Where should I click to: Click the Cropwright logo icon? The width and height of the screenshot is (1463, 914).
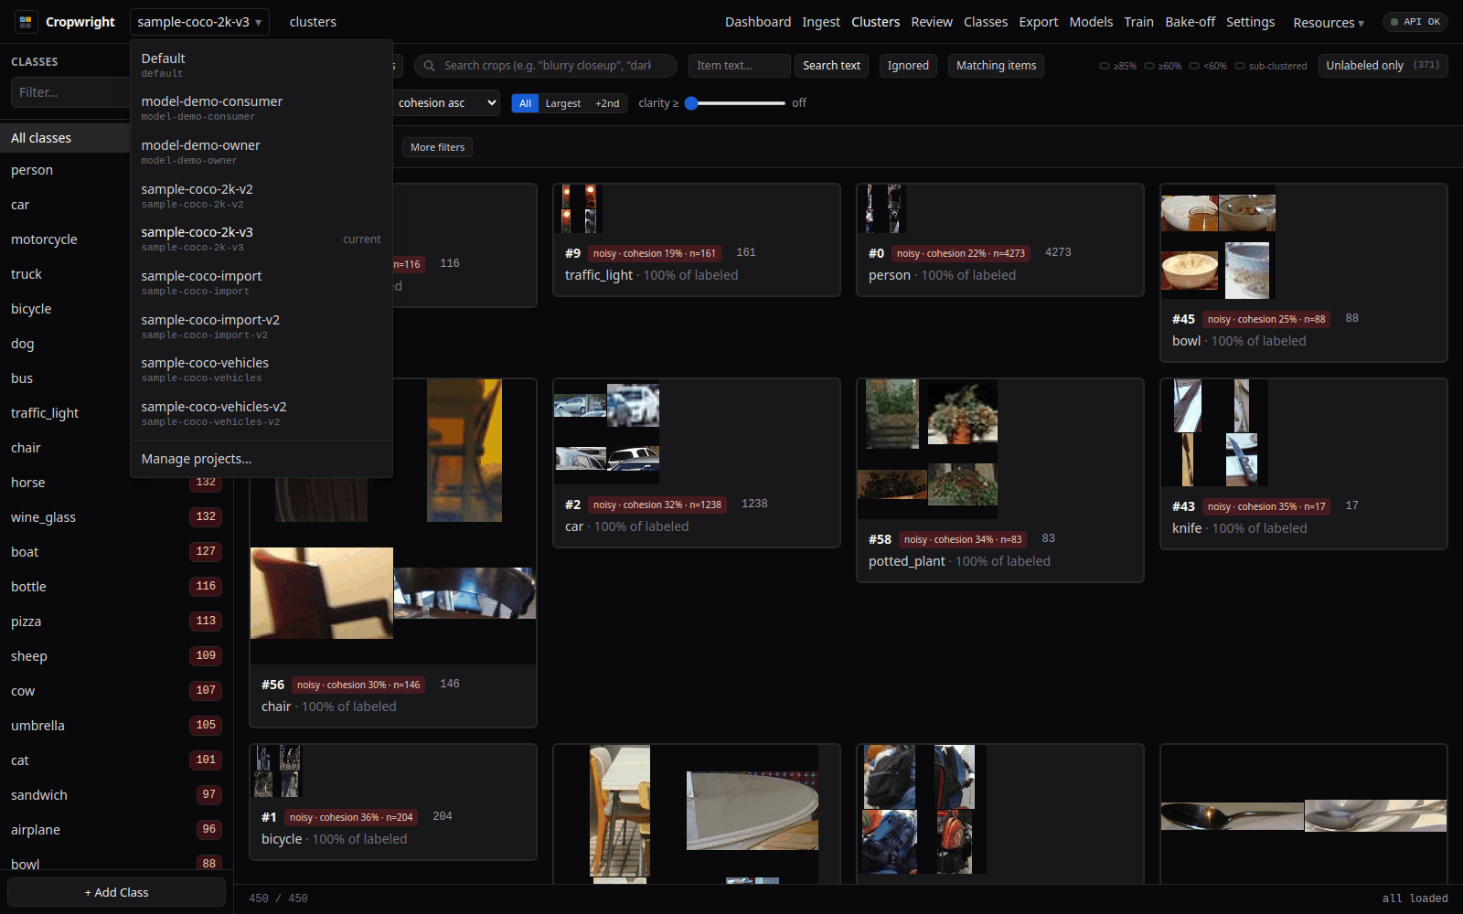26,21
